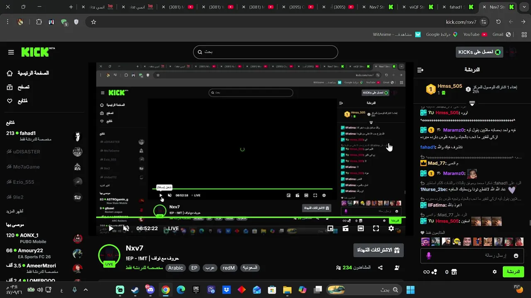Open the عرب stream tag
The width and height of the screenshot is (531, 298).
click(x=210, y=268)
